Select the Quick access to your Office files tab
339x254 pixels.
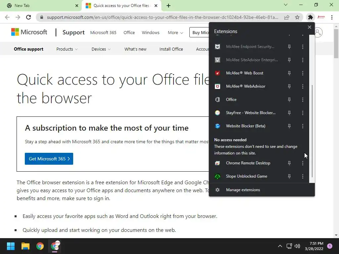(121, 6)
